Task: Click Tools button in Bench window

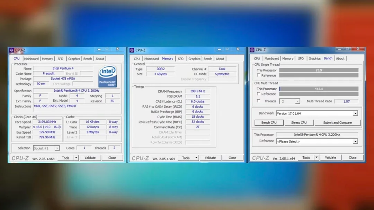Action: pyautogui.click(x=306, y=157)
